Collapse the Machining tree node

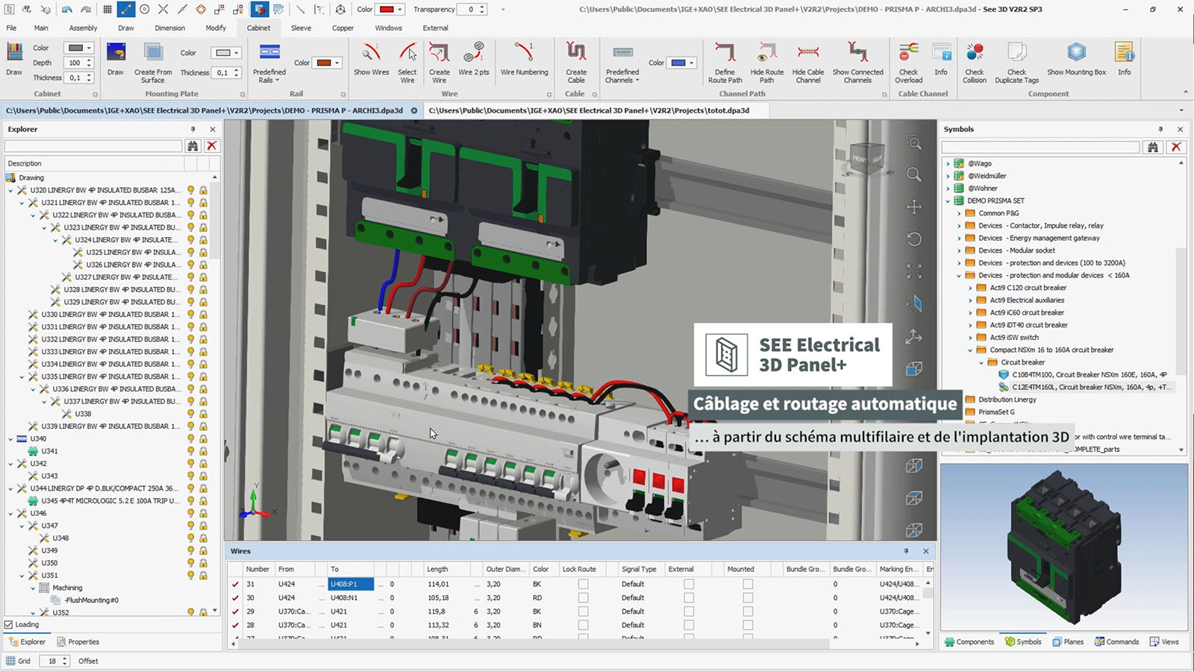(x=33, y=587)
